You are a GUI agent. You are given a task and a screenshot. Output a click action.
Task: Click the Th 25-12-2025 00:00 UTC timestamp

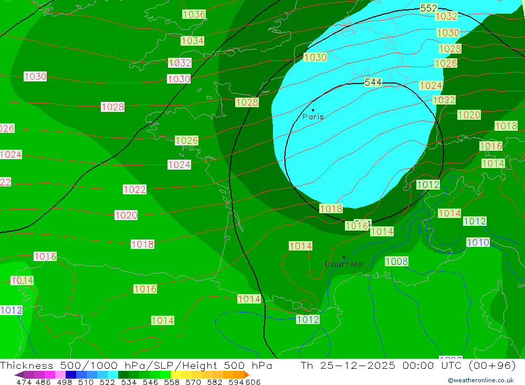tap(408, 365)
